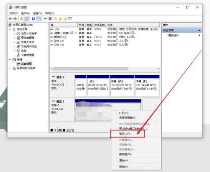Click the Properties checkmark page toolbar icon

[x=55, y=19]
